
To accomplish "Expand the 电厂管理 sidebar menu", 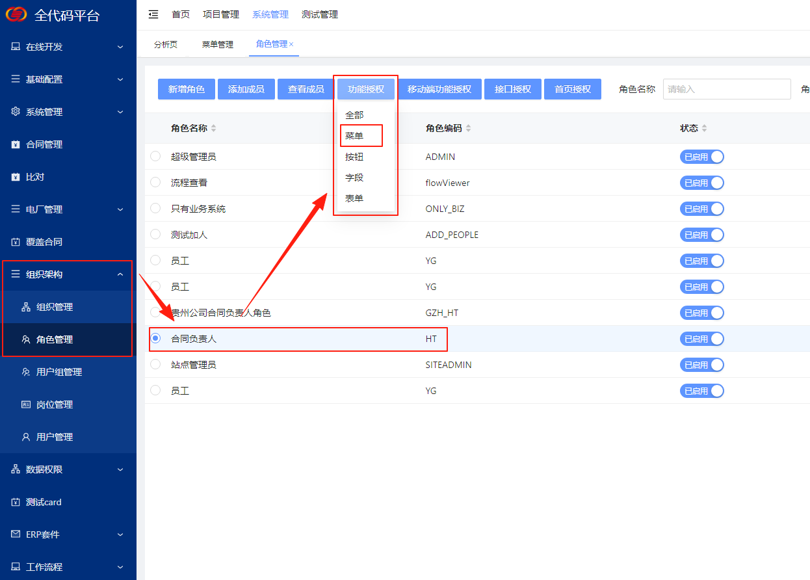I will [120, 209].
